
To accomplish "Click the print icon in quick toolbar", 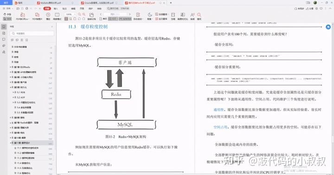I will 26,8.
